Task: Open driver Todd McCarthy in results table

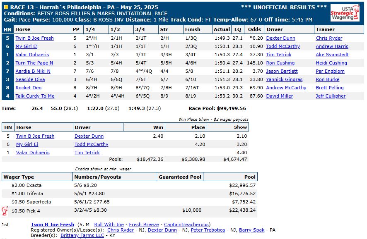Action: point(283,46)
